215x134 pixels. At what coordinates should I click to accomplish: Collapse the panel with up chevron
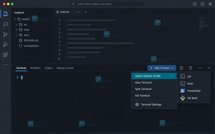tap(210, 68)
